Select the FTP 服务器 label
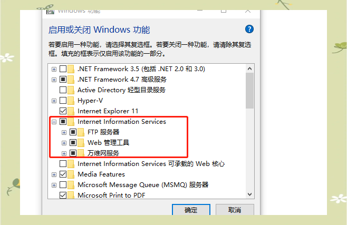The image size is (347, 225). click(103, 132)
